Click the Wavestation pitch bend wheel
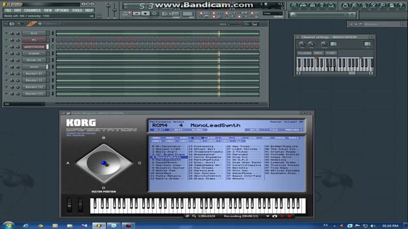 tap(69, 205)
